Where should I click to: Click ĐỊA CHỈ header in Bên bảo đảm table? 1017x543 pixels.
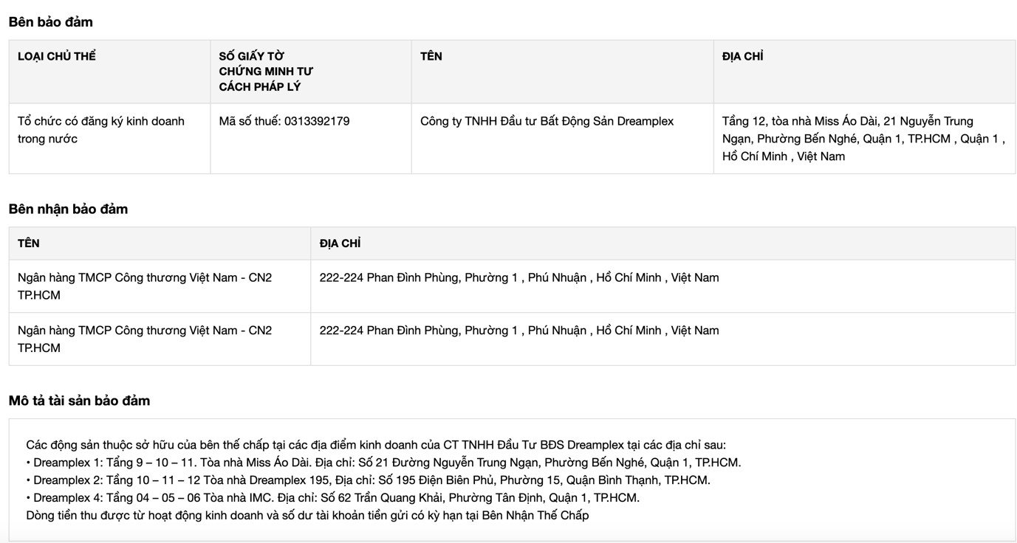point(742,56)
